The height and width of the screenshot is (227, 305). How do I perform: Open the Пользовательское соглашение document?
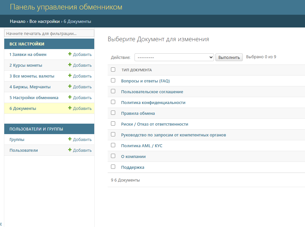coord(152,92)
